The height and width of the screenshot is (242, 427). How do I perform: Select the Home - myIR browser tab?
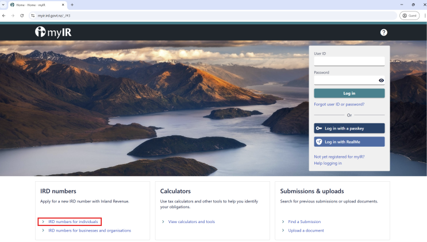[x=37, y=5]
